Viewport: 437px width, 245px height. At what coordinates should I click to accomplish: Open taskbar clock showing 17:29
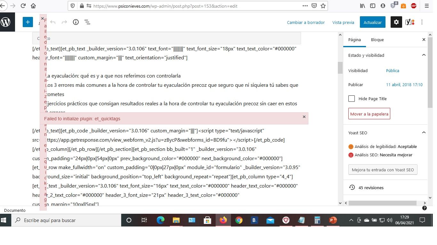coord(404,220)
